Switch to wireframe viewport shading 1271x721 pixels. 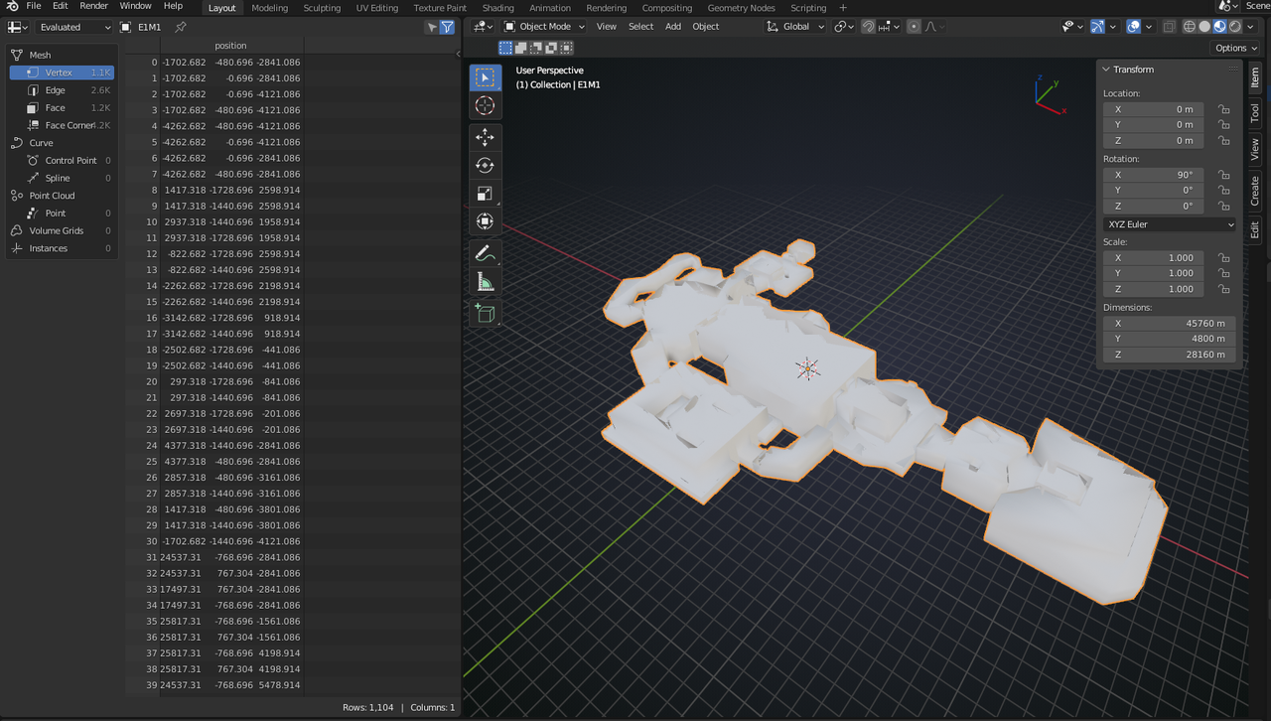tap(1190, 27)
